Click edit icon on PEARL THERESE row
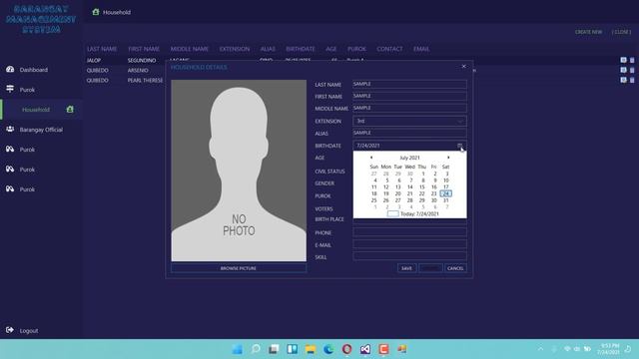Image resolution: width=639 pixels, height=359 pixels. (623, 80)
